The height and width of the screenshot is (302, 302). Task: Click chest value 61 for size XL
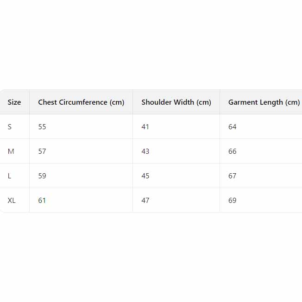42,201
